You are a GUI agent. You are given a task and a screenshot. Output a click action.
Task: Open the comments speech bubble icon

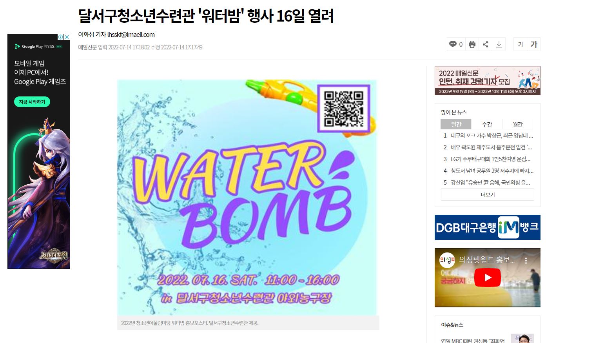[x=453, y=44]
